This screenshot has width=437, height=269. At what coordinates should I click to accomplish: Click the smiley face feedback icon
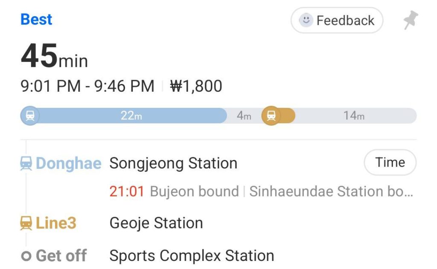306,20
